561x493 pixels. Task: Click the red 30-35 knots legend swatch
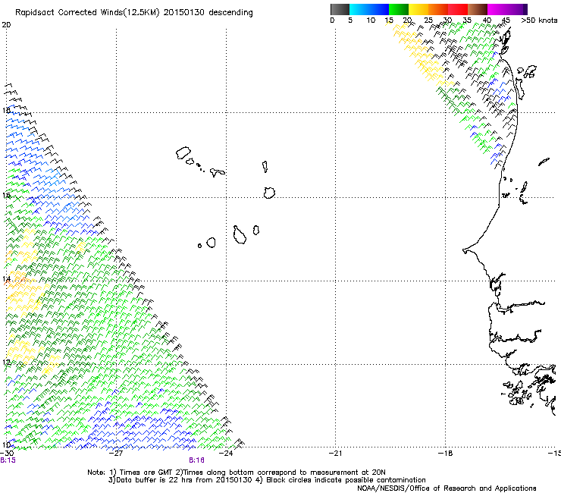pyautogui.click(x=458, y=9)
